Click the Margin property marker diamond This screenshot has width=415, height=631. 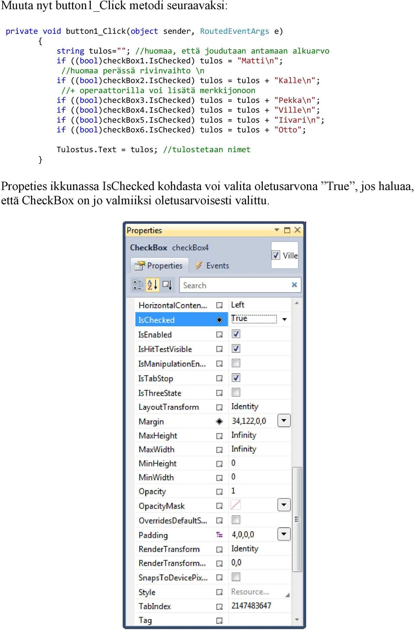pos(219,421)
